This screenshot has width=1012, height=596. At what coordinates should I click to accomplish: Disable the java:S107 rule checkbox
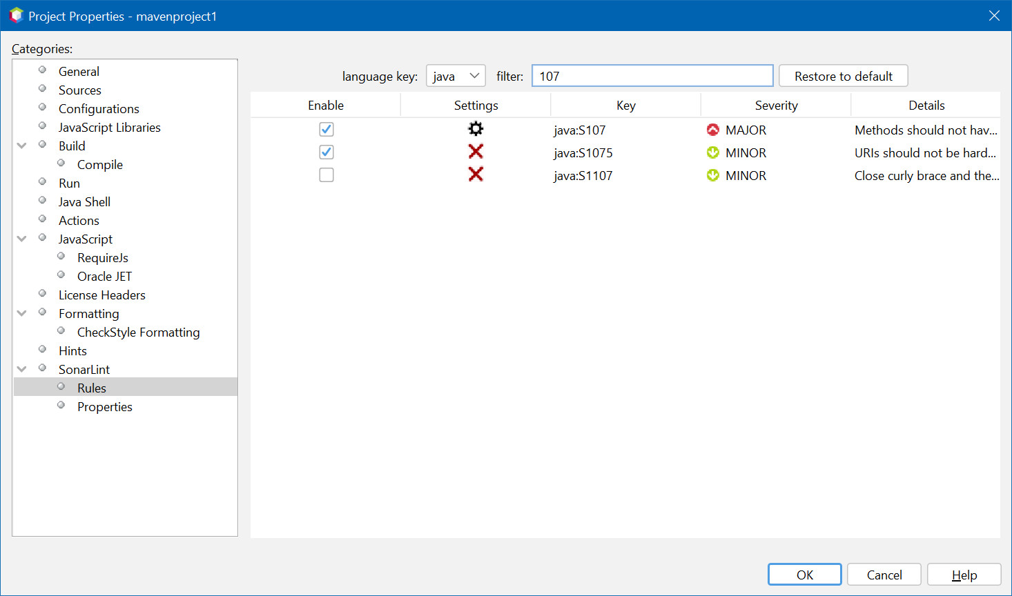click(x=327, y=129)
